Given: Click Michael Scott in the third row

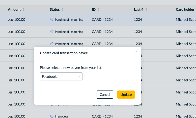Looking at the screenshot, I should tap(186, 44).
